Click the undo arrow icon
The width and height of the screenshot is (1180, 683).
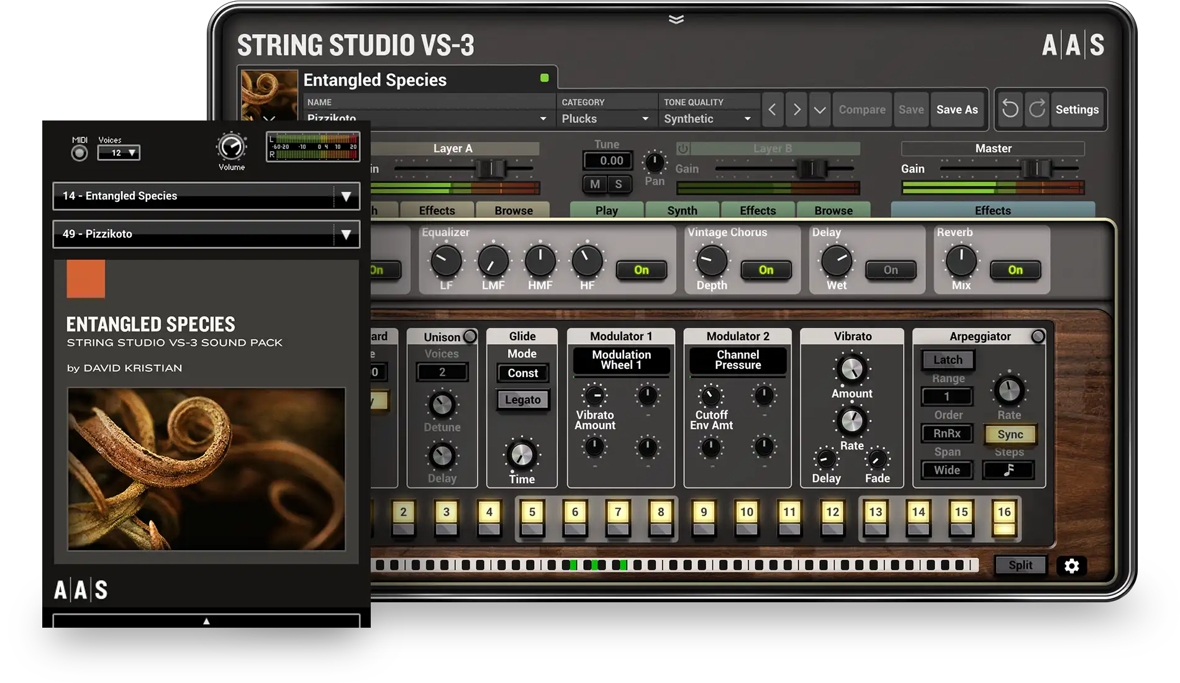(x=1010, y=109)
